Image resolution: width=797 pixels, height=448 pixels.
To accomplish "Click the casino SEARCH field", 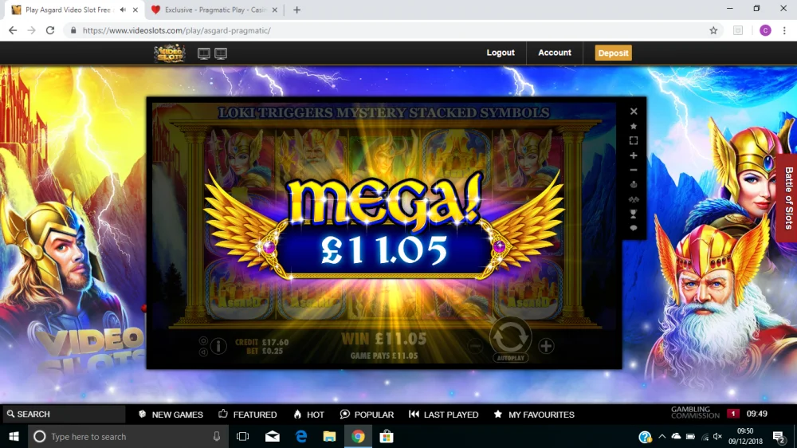I will coord(63,414).
